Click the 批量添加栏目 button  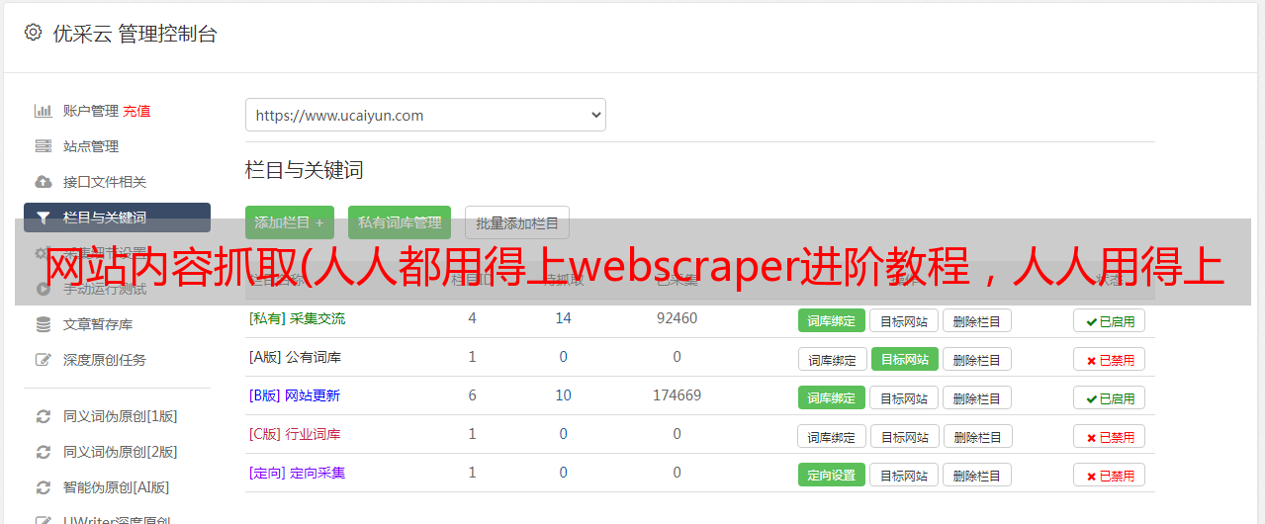517,222
